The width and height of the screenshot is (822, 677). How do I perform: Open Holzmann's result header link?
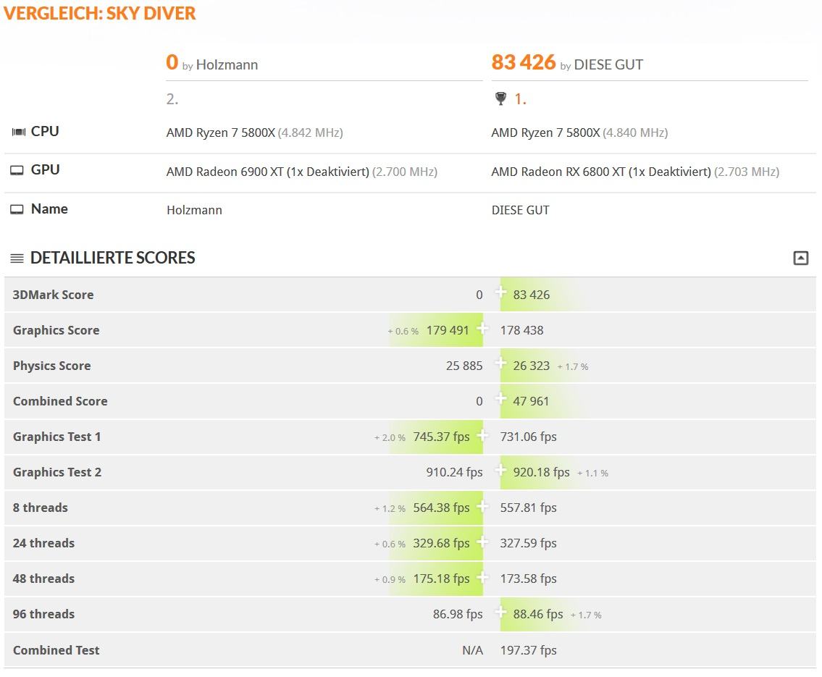tap(227, 64)
